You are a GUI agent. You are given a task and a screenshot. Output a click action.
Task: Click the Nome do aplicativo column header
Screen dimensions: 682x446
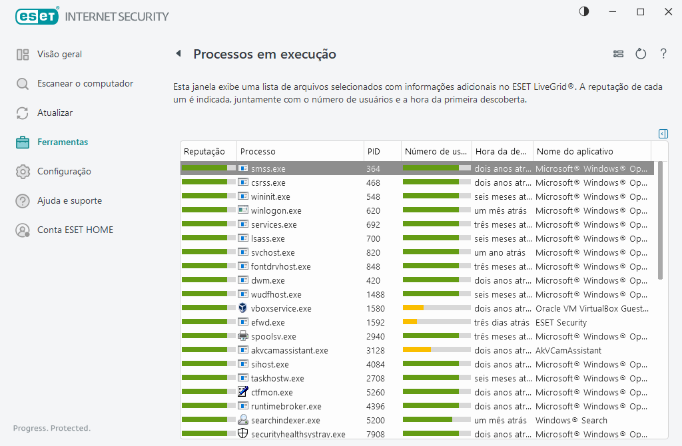click(575, 151)
